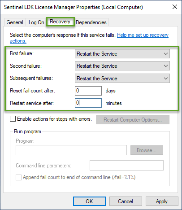Focus the Reset fail count days field
Screen dimensions: 182x210
[88, 91]
